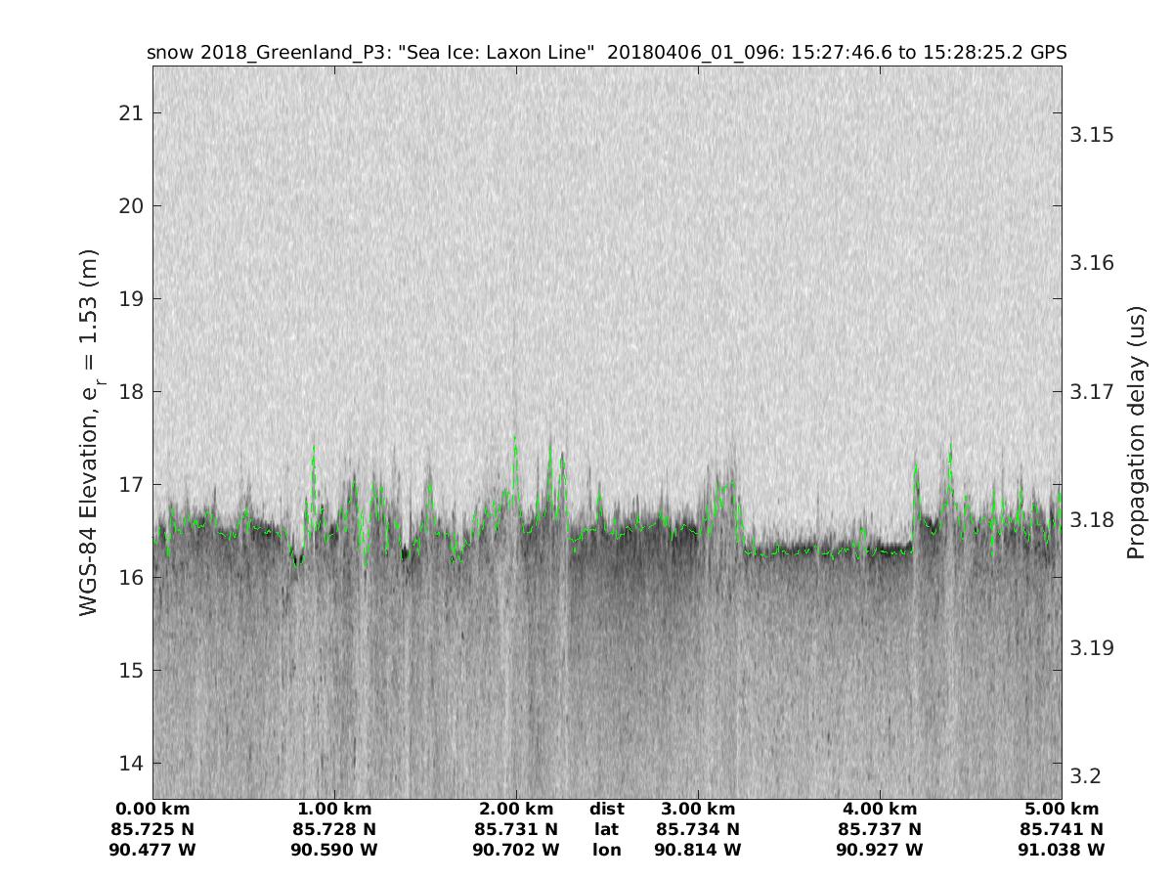This screenshot has width=1173, height=880.
Task: Click the Propagation delay axis label
Action: coord(1135,432)
